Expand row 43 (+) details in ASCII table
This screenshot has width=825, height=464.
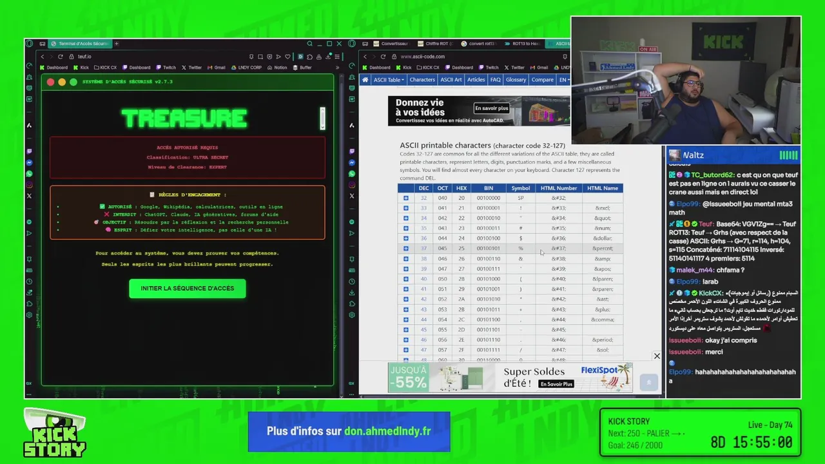[x=405, y=309]
